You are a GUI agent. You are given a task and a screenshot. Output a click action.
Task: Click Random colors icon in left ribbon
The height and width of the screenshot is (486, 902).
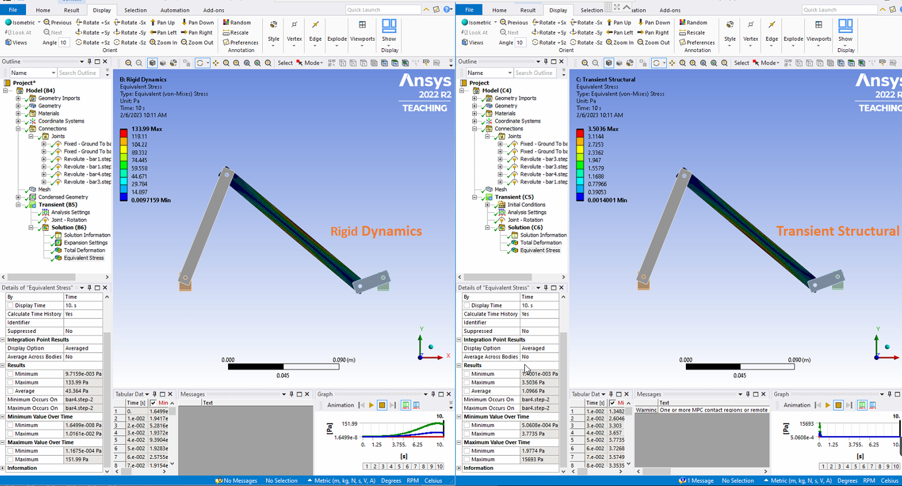(226, 23)
